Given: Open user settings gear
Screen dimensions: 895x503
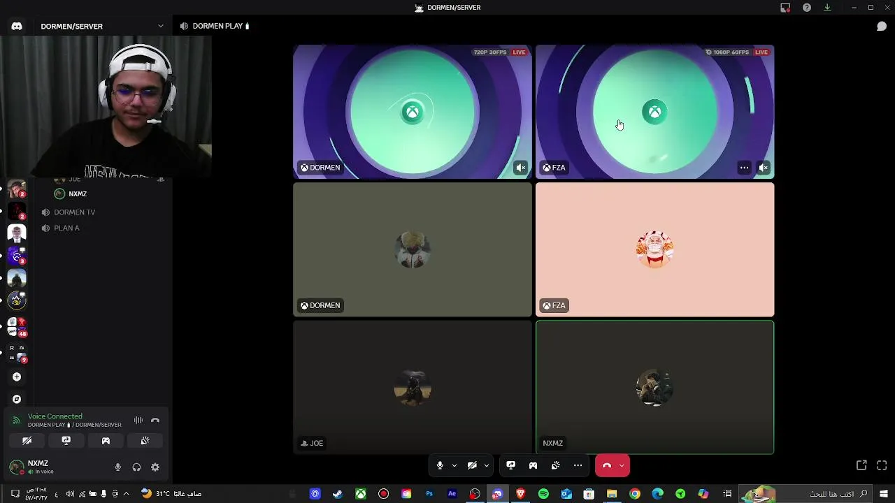Looking at the screenshot, I should [x=155, y=467].
